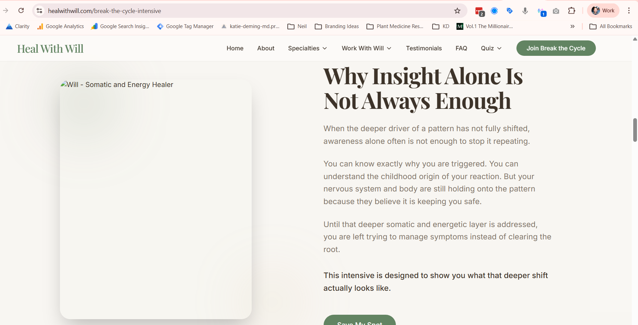Screen dimensions: 638x325
Task: Reload the page with the refresh icon
Action: [21, 11]
